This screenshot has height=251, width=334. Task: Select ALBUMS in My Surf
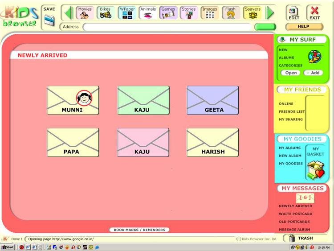(286, 58)
